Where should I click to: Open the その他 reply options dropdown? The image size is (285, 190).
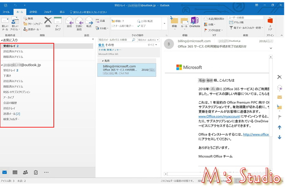click(102, 28)
